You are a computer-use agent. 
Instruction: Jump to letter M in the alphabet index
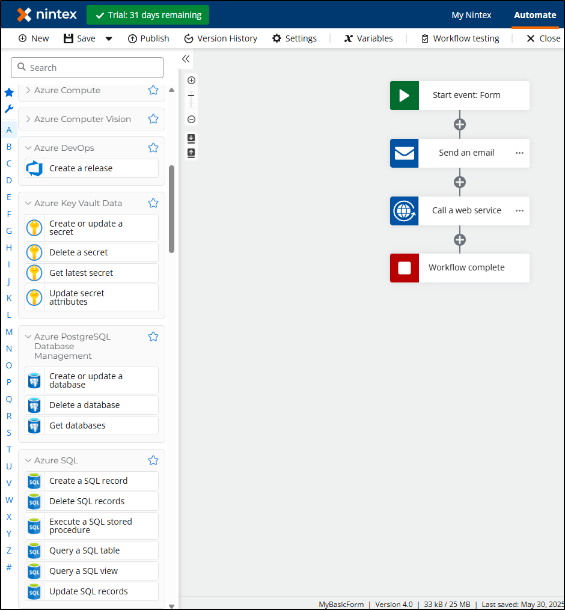point(9,332)
